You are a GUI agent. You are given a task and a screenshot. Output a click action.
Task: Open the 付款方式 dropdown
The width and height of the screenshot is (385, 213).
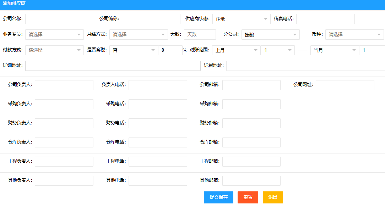(x=54, y=50)
